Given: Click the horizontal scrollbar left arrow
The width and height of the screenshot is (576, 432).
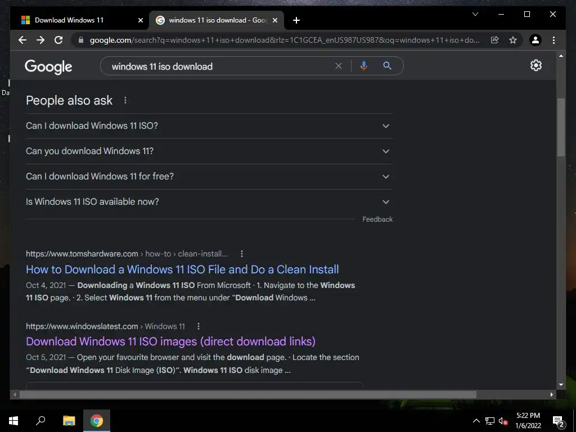Looking at the screenshot, I should click(15, 394).
